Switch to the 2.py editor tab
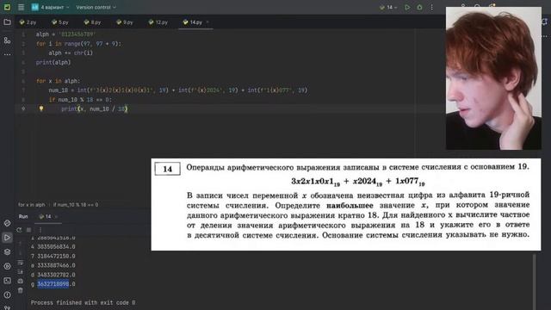 point(28,22)
